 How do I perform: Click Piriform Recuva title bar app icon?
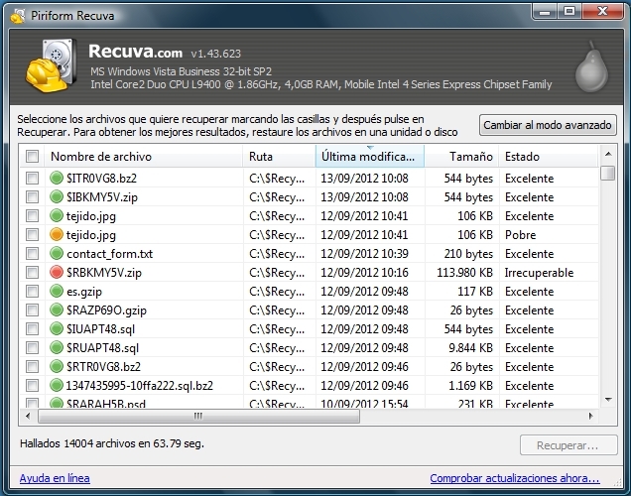tap(18, 16)
